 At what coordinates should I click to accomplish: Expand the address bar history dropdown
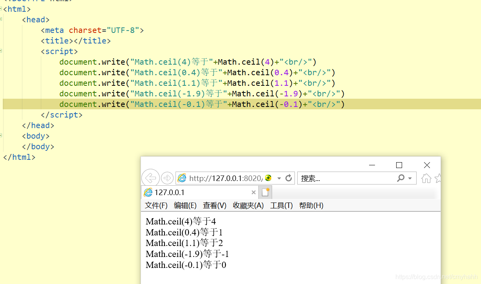coord(279,178)
